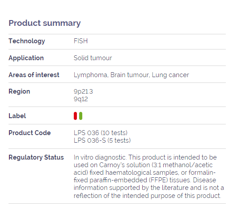Viewport: 237px width, 222px height.
Task: Click the Region row label
Action: 19,91
